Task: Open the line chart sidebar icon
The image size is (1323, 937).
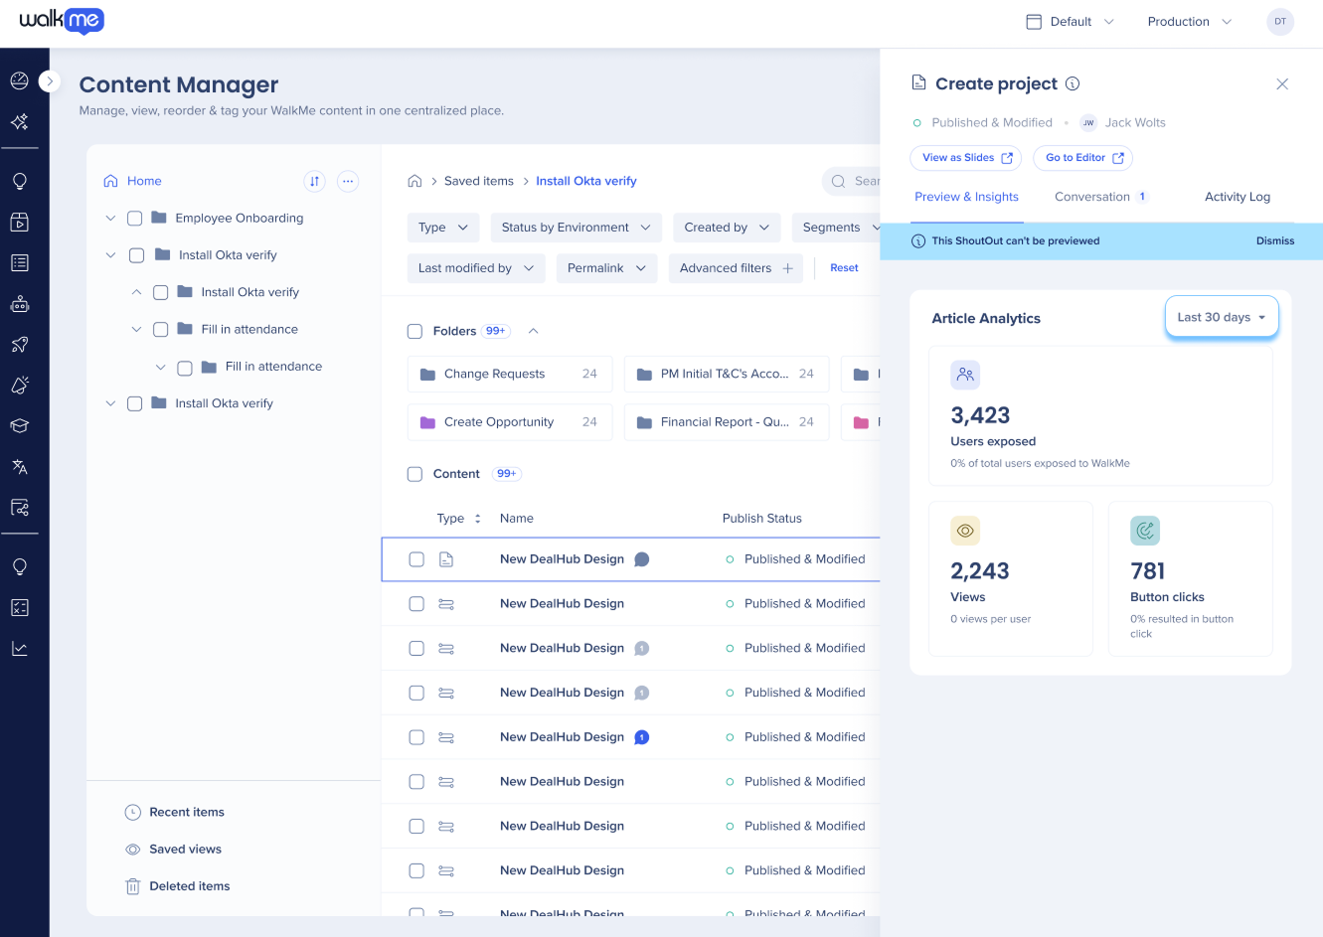Action: click(x=19, y=648)
